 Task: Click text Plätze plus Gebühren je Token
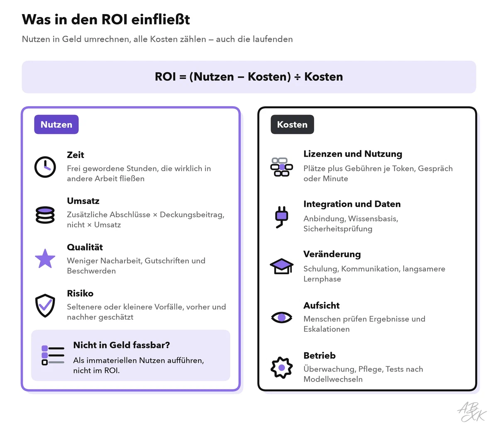378,173
